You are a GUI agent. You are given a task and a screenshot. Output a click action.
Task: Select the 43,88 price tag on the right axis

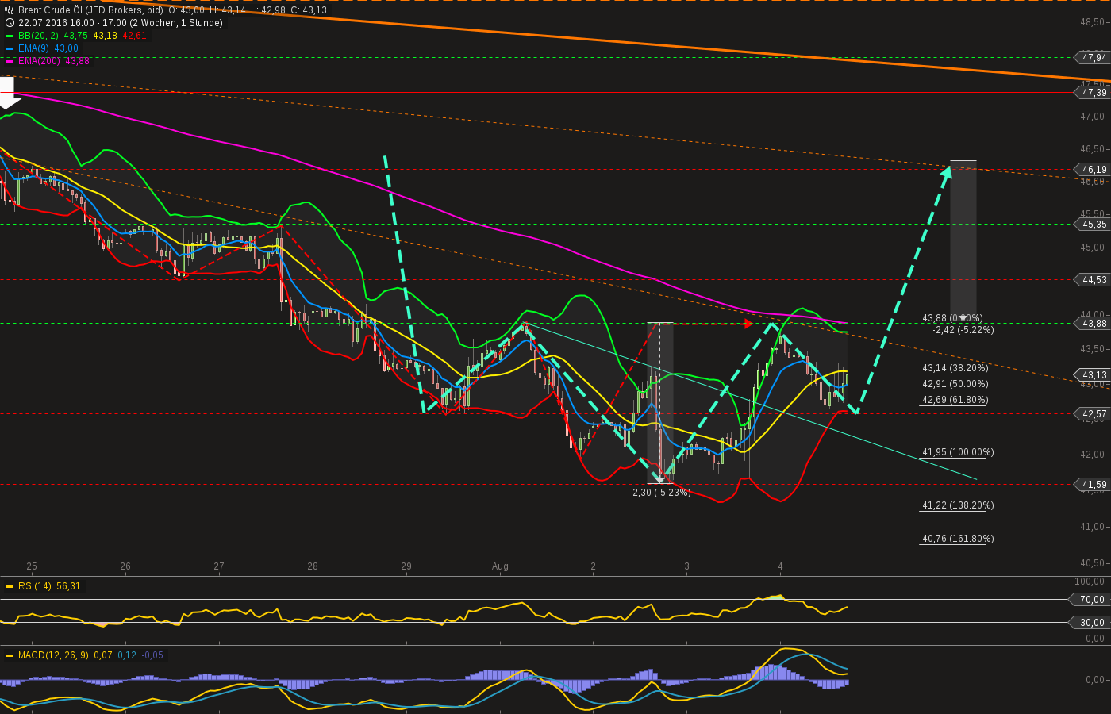1092,323
